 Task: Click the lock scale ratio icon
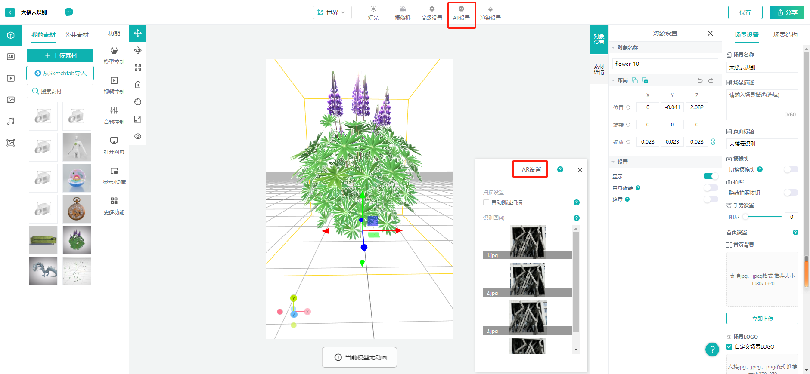713,142
